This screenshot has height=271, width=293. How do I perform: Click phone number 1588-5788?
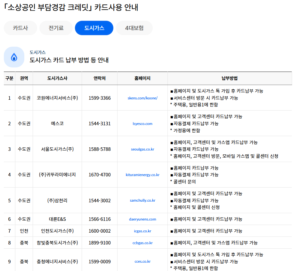[x=100, y=149]
